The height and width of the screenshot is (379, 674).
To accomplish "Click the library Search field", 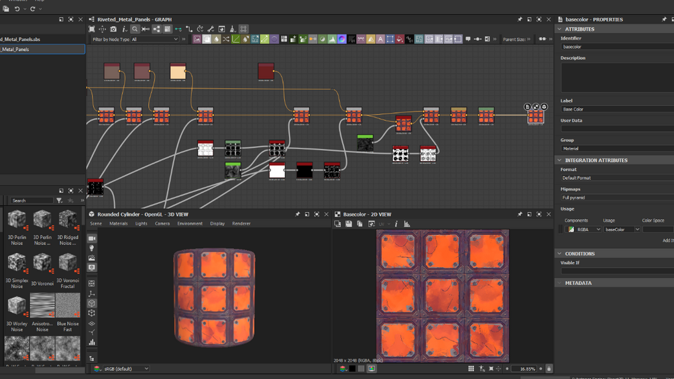I will click(32, 201).
